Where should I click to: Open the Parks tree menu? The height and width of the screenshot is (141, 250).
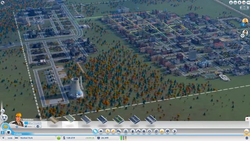[x=168, y=131]
